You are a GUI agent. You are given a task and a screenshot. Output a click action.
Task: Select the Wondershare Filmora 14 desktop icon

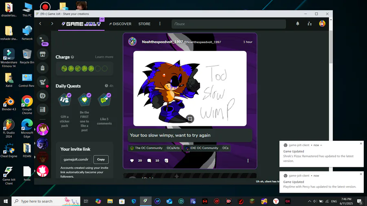9,58
